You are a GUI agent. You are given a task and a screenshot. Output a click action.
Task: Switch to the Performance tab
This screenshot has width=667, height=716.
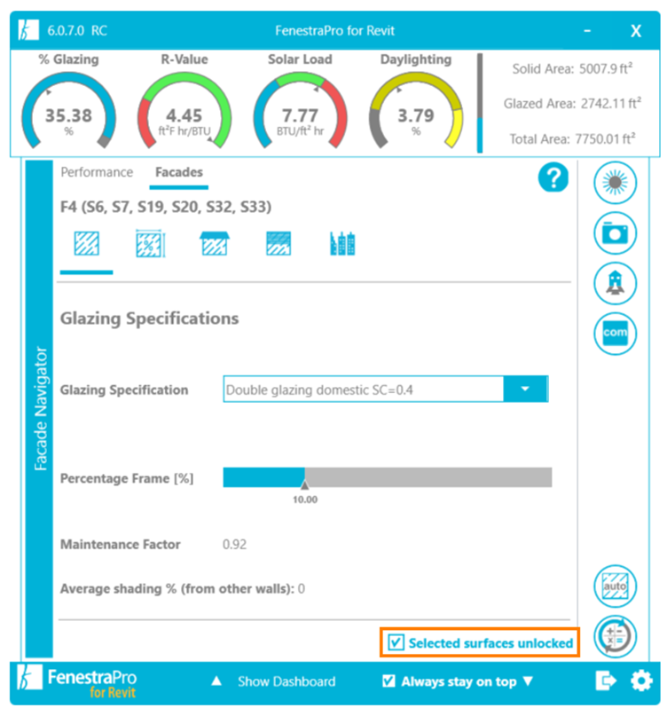(x=97, y=172)
